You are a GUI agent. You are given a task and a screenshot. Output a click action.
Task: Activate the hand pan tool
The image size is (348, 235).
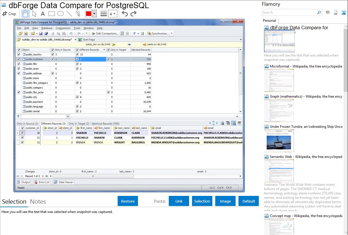pyautogui.click(x=25, y=14)
